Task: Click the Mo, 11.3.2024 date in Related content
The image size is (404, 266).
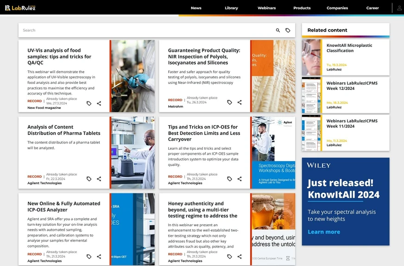Action: [x=337, y=141]
